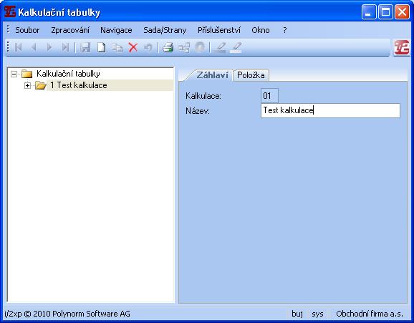Viewport: 414px width, 323px height.
Task: Open the structure tree toolbar icon
Action: tap(184, 47)
